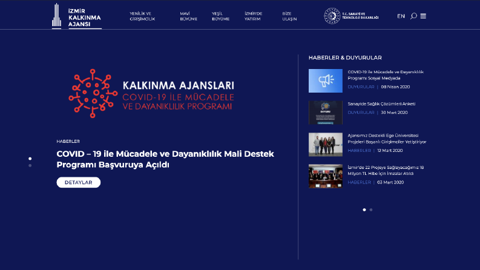Click the Haberler label above the headline
The image size is (480, 270).
[68, 142]
